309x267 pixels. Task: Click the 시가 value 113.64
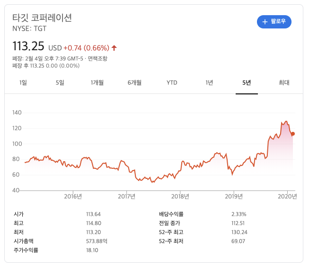point(93,214)
